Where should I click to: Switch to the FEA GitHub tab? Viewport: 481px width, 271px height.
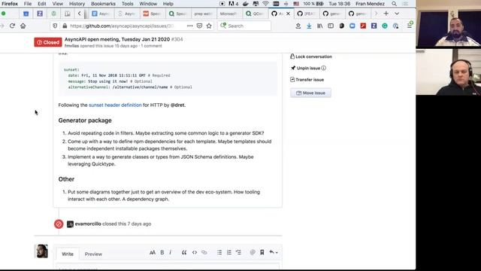click(x=307, y=14)
